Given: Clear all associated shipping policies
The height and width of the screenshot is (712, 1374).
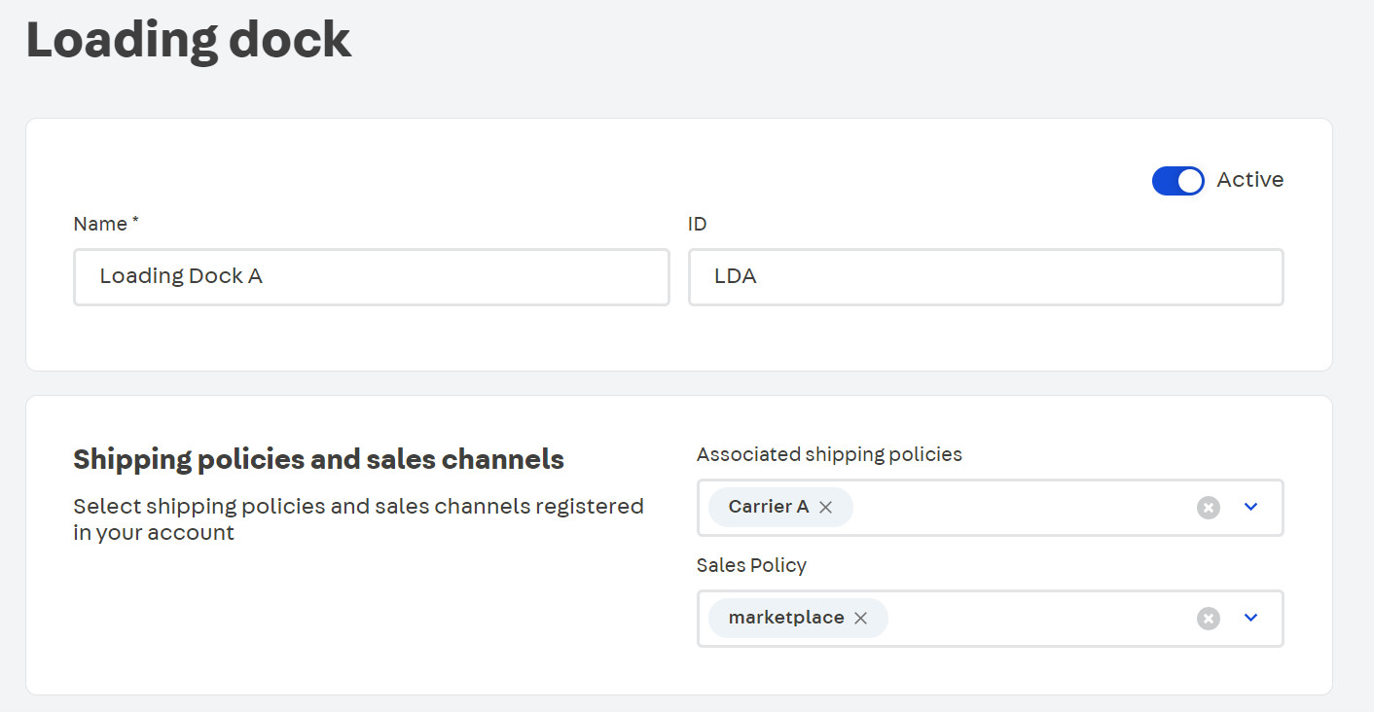Looking at the screenshot, I should click(1208, 507).
